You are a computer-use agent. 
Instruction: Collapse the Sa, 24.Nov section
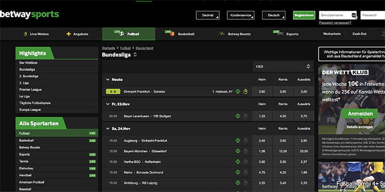(x=107, y=129)
